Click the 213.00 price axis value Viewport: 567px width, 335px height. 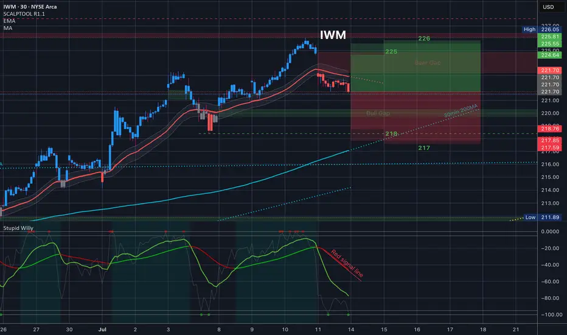(550, 203)
